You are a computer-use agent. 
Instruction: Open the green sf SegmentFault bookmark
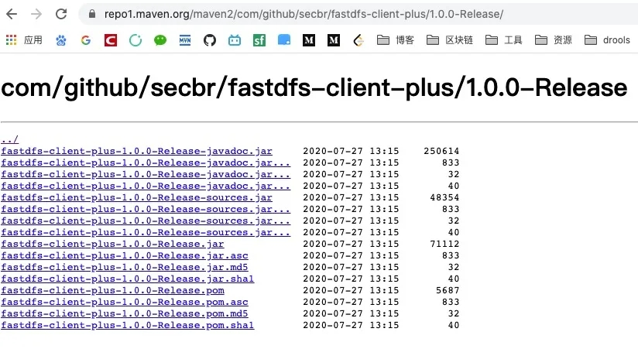point(259,40)
